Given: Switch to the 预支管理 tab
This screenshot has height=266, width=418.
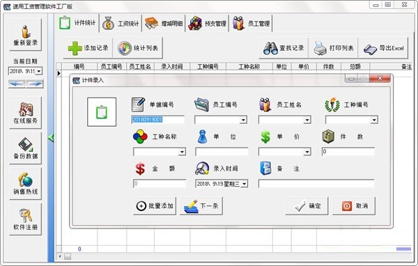Looking at the screenshot, I should (207, 24).
